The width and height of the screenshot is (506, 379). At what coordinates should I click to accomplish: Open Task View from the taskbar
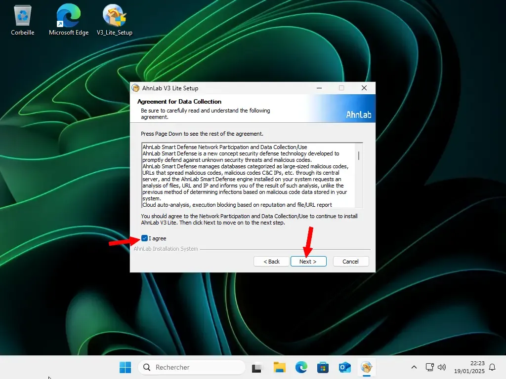click(257, 367)
